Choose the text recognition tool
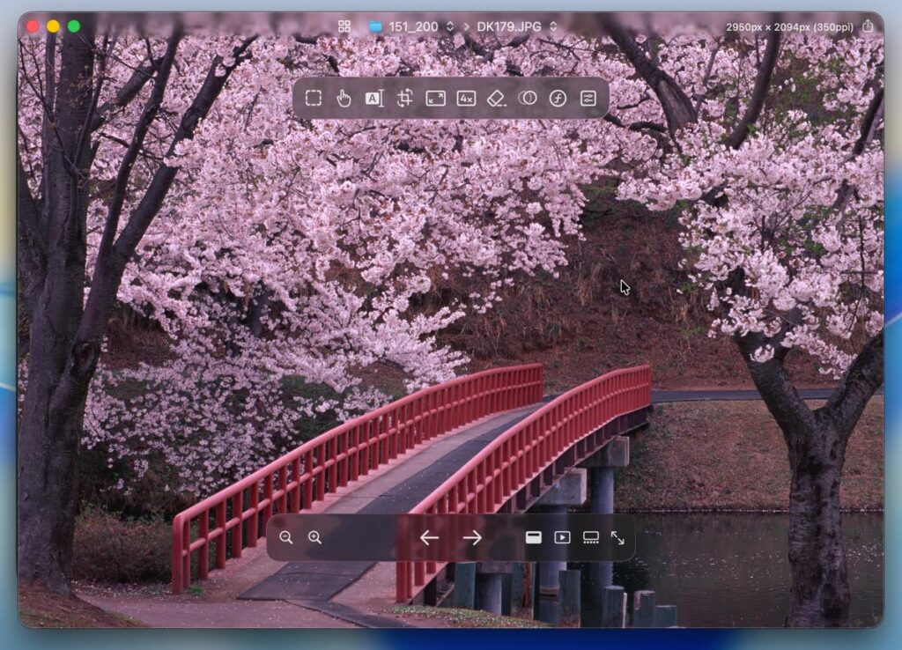 click(374, 98)
